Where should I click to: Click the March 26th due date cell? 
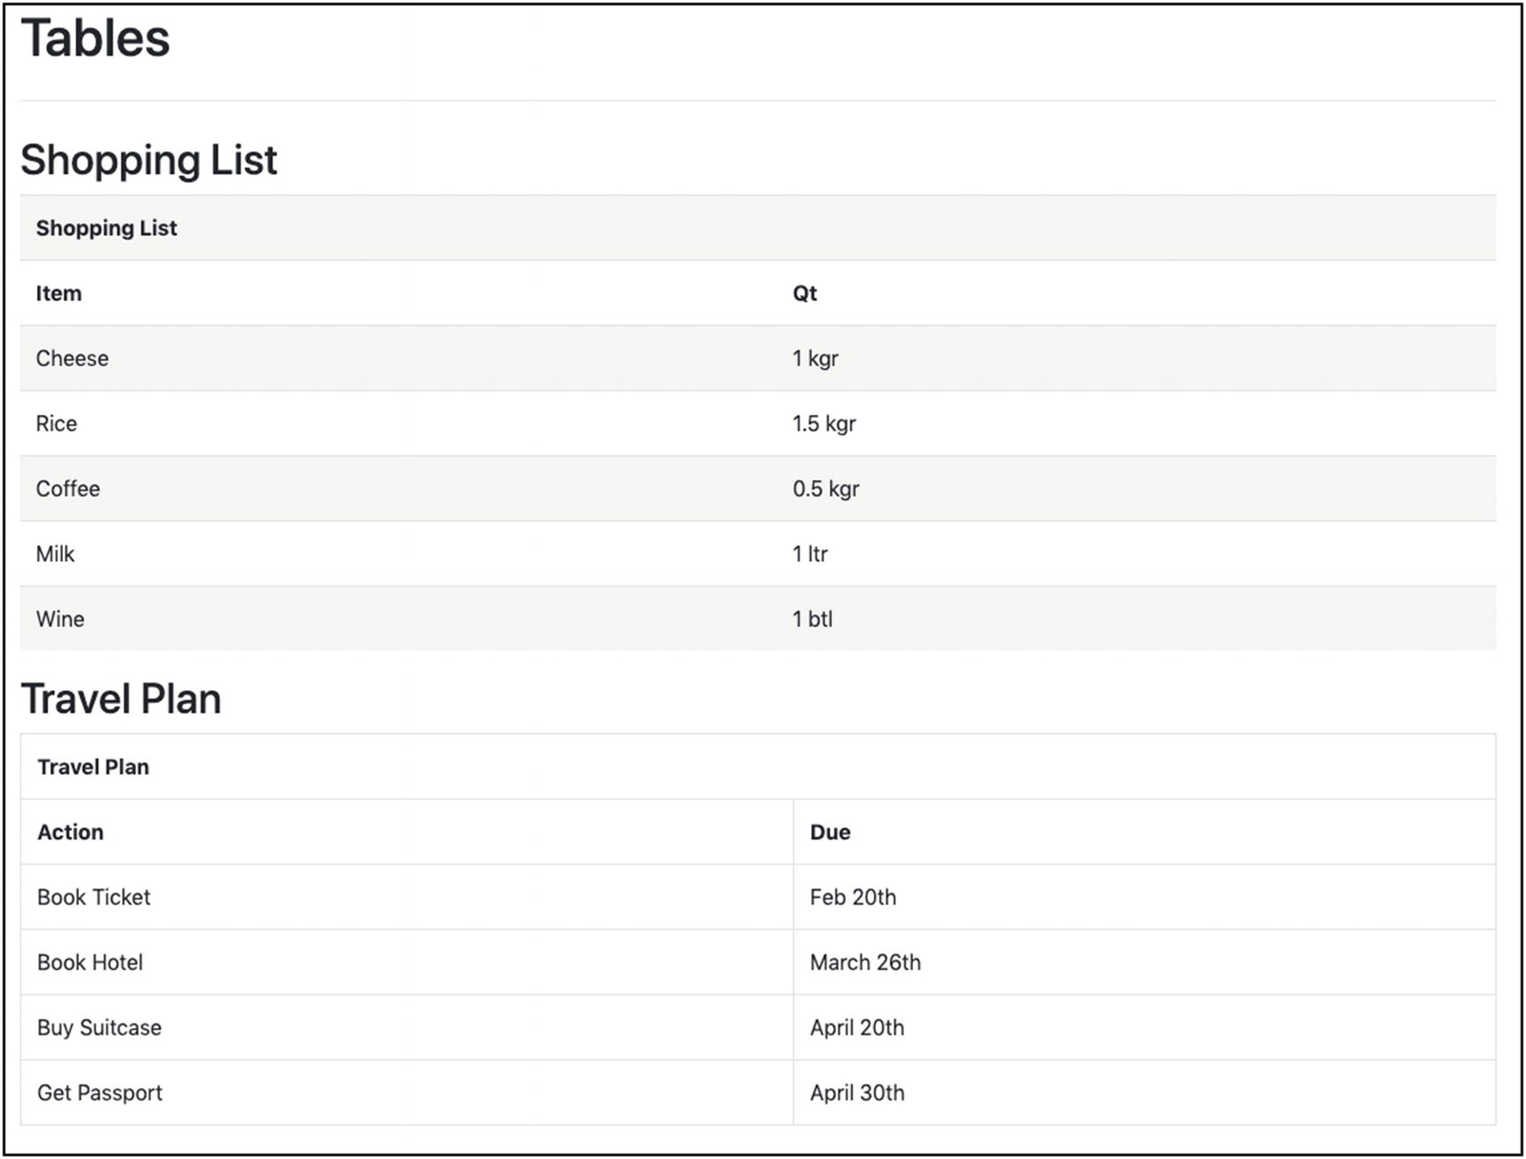pyautogui.click(x=865, y=963)
